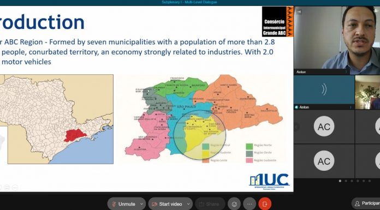The height and width of the screenshot is (210, 380).
Task: Click the red highlighted region on state map
Action: [75, 135]
